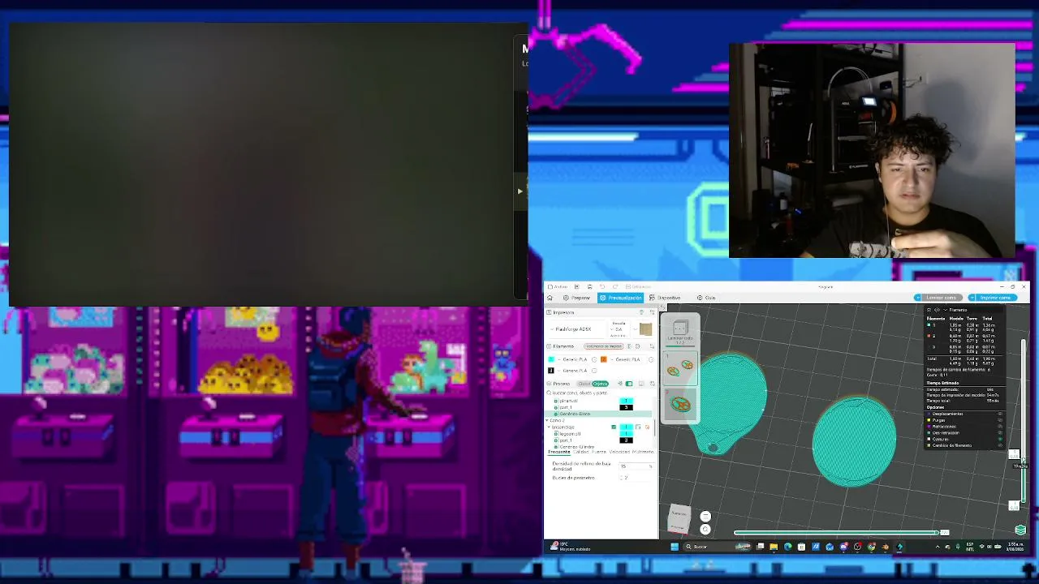
Task: Open the nozzle size dropdown
Action: (620, 329)
